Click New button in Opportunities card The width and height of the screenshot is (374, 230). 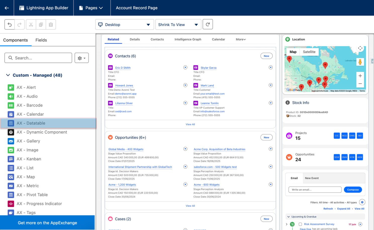266,137
